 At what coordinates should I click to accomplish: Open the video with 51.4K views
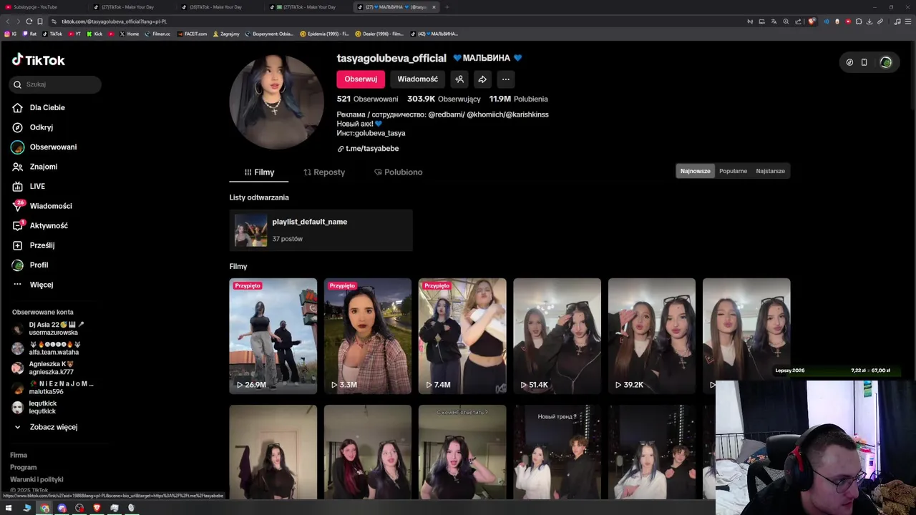tap(557, 336)
